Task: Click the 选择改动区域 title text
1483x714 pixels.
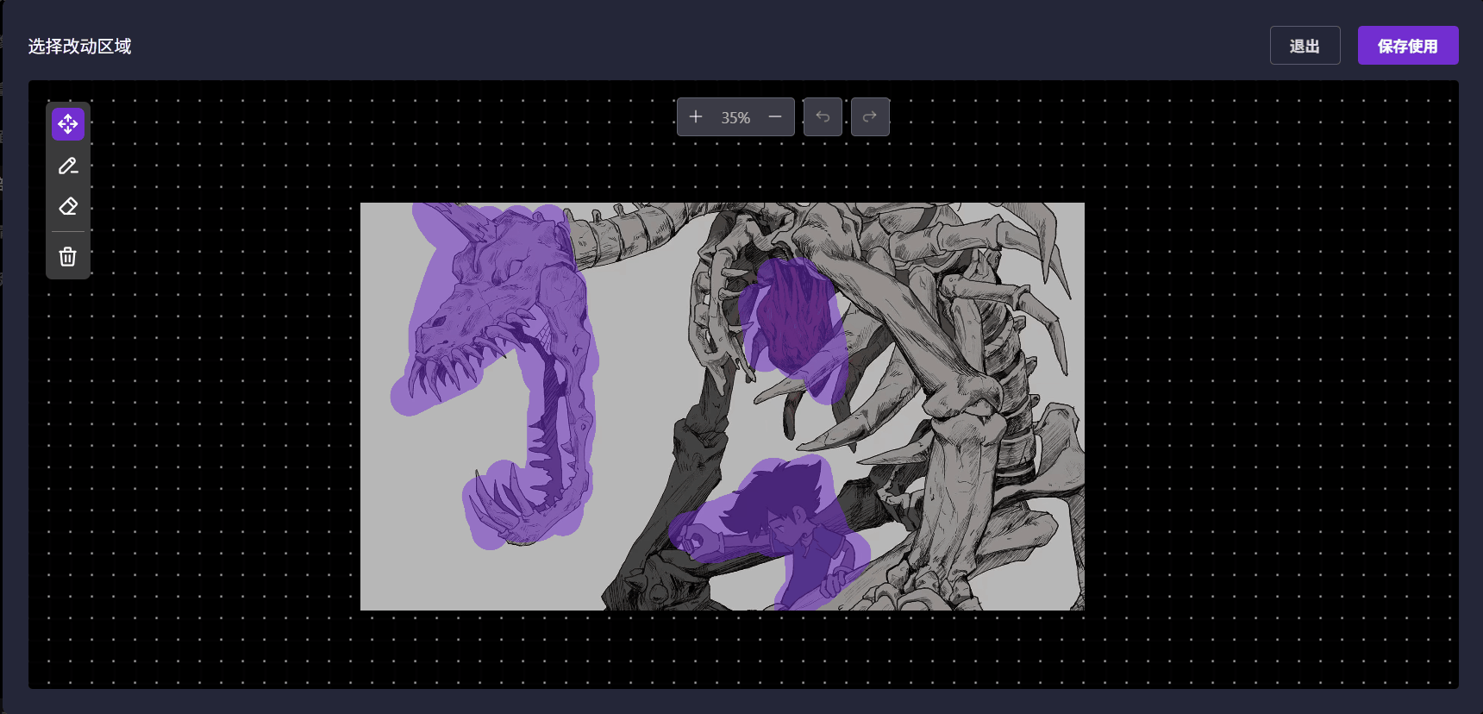Action: point(79,46)
